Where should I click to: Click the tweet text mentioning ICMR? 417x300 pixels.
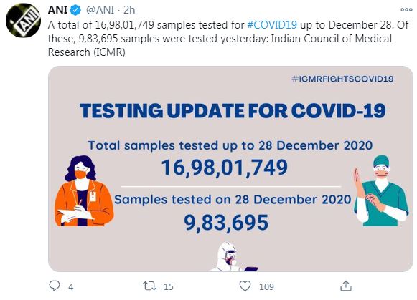(228, 39)
